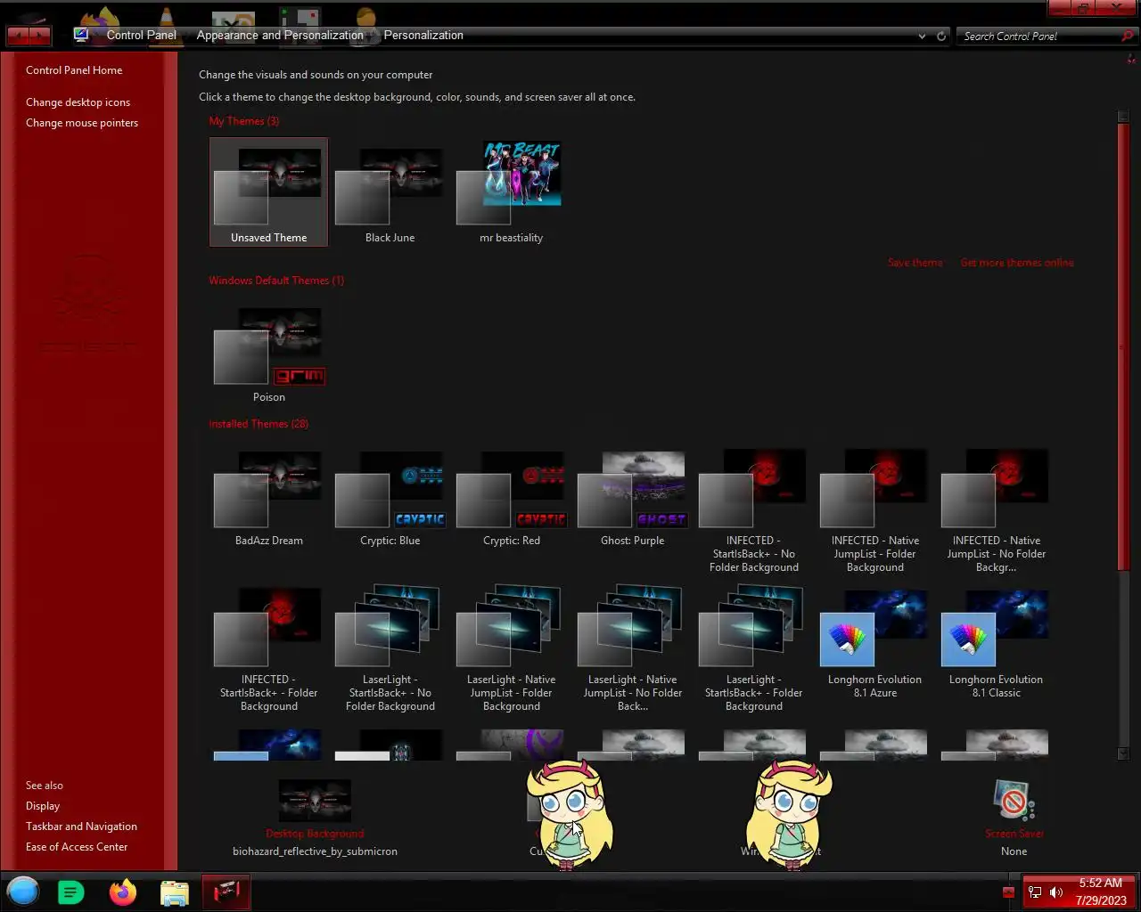Choose LaserLight Native JumpList No Folder Back...
1141x912 pixels.
point(632,650)
